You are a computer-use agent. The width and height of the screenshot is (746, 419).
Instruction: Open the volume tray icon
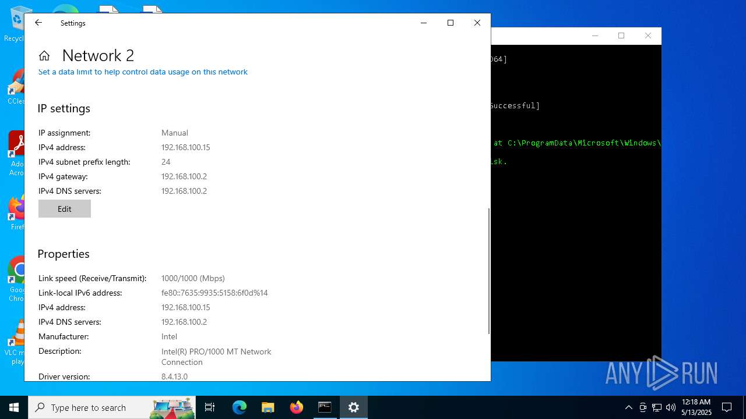pyautogui.click(x=671, y=407)
